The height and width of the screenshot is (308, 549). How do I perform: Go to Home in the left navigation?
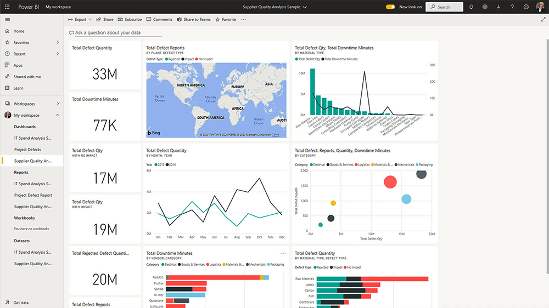19,31
